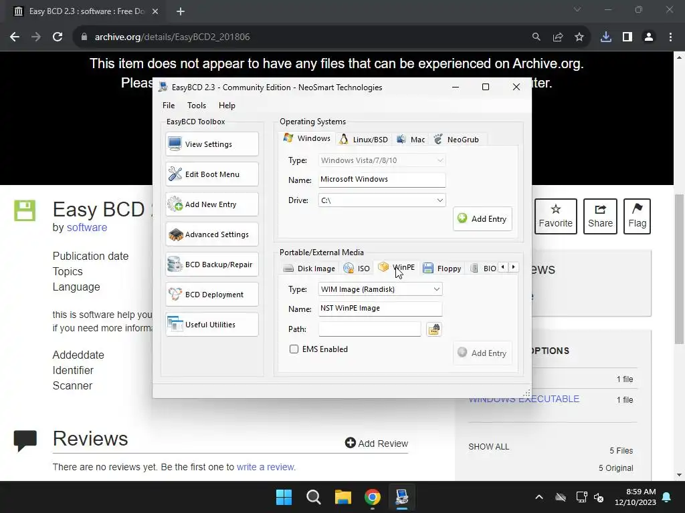Viewport: 685px width, 513px height.
Task: Open the File menu in EasyBCD
Action: [169, 105]
